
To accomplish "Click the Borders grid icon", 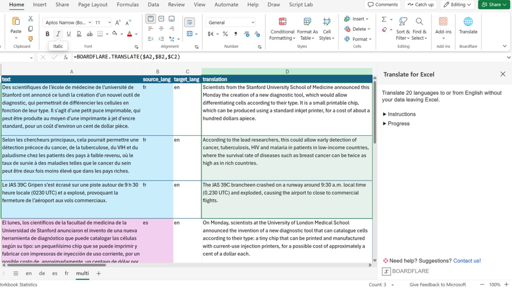I will [x=100, y=34].
